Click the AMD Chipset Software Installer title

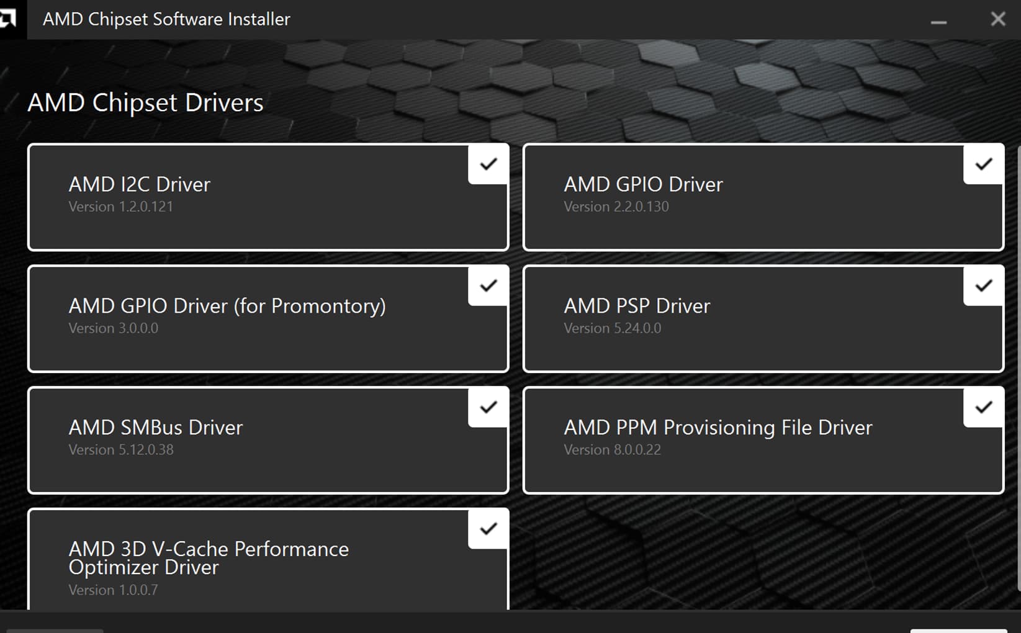coord(166,19)
